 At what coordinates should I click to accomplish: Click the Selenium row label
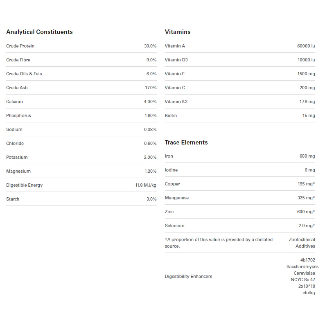175,226
